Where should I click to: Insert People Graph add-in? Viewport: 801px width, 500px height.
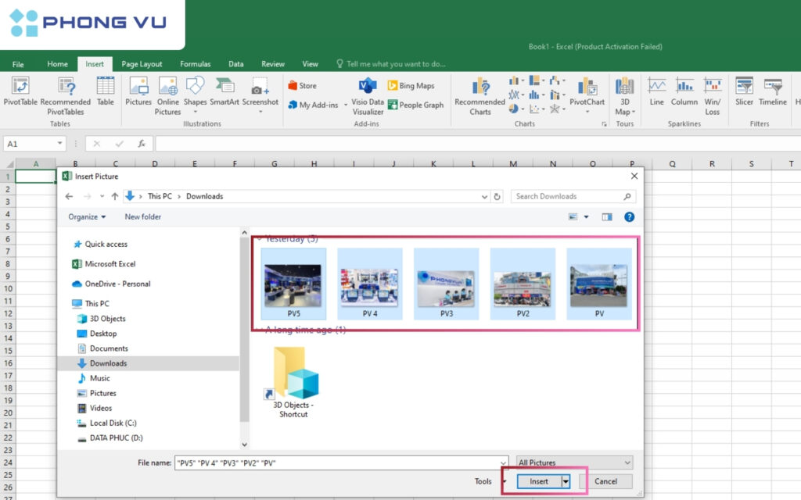click(x=416, y=105)
